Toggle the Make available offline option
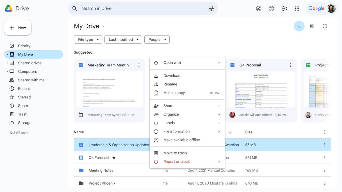342x192 pixels. [x=182, y=140]
